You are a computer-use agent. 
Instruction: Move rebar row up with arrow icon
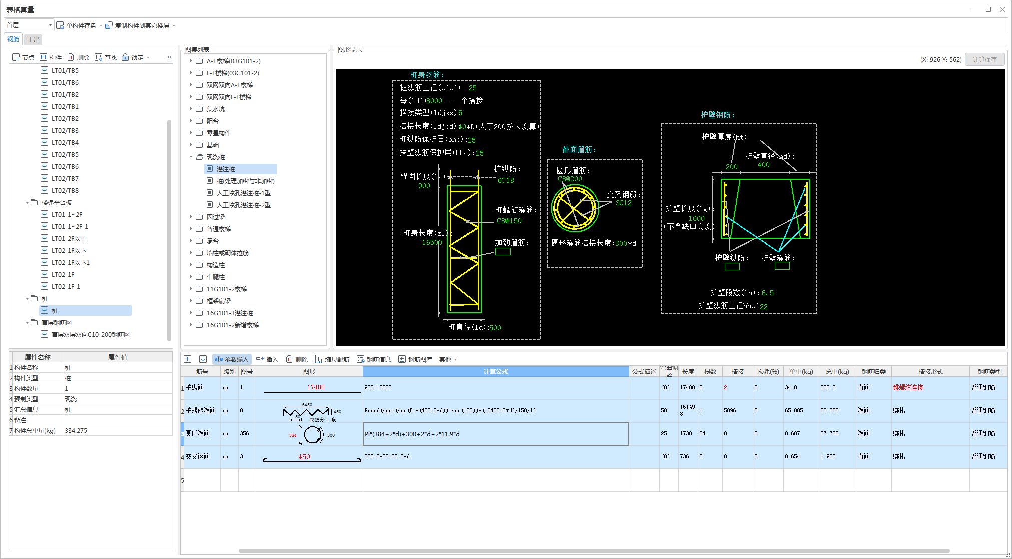point(188,359)
